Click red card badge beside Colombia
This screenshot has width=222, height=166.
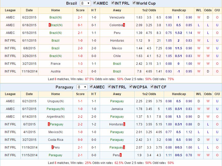coord(124,25)
